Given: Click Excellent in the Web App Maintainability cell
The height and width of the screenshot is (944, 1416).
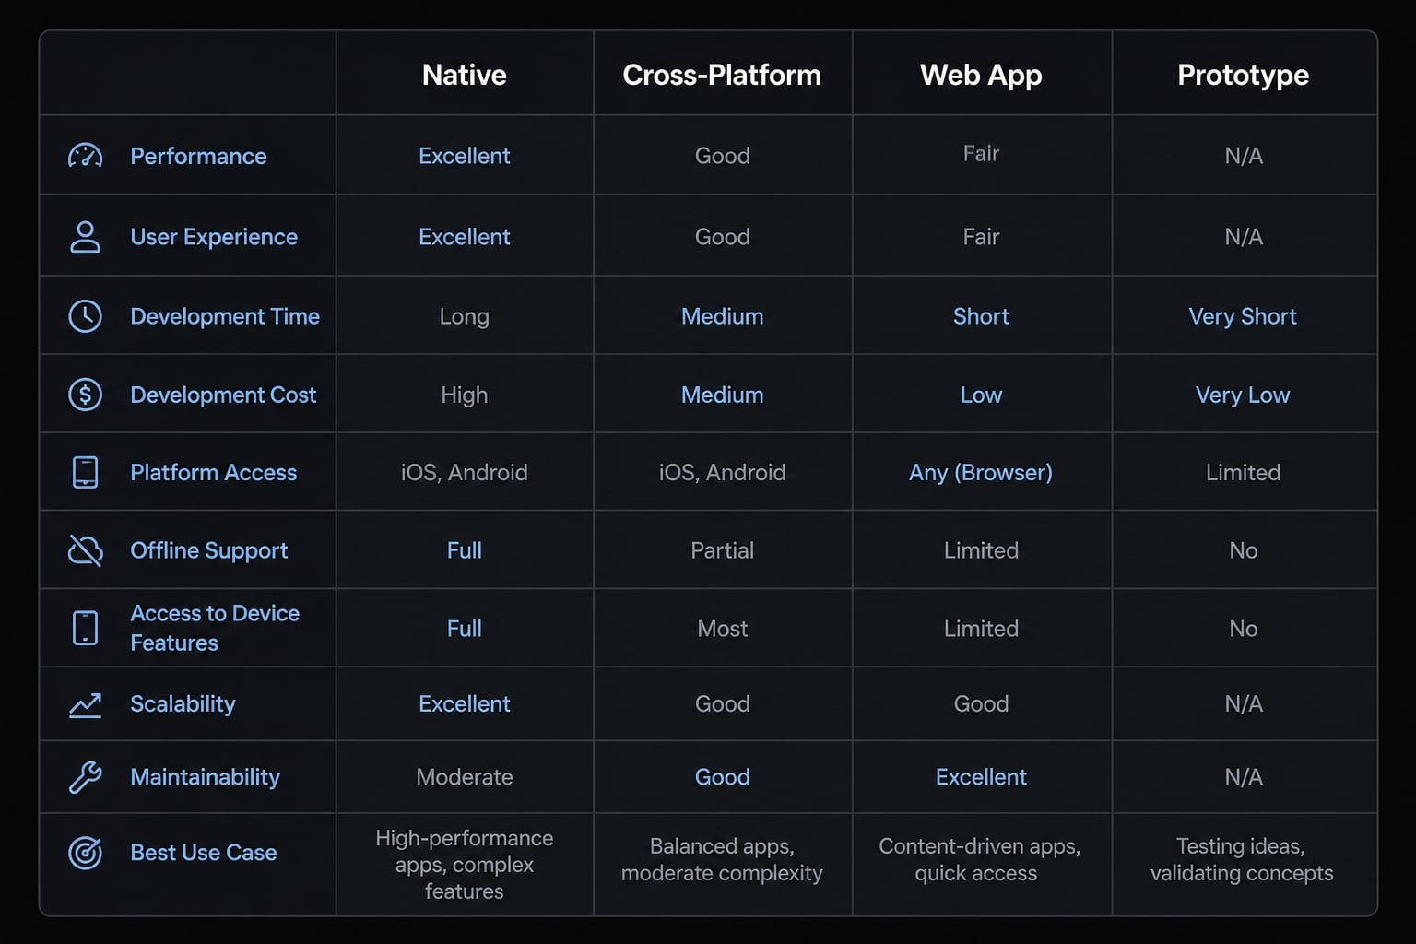Looking at the screenshot, I should pos(981,777).
